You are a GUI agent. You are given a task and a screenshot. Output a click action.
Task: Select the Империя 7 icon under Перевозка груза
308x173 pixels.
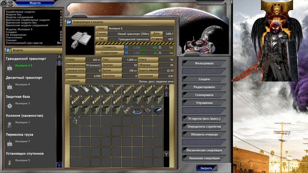[10, 144]
